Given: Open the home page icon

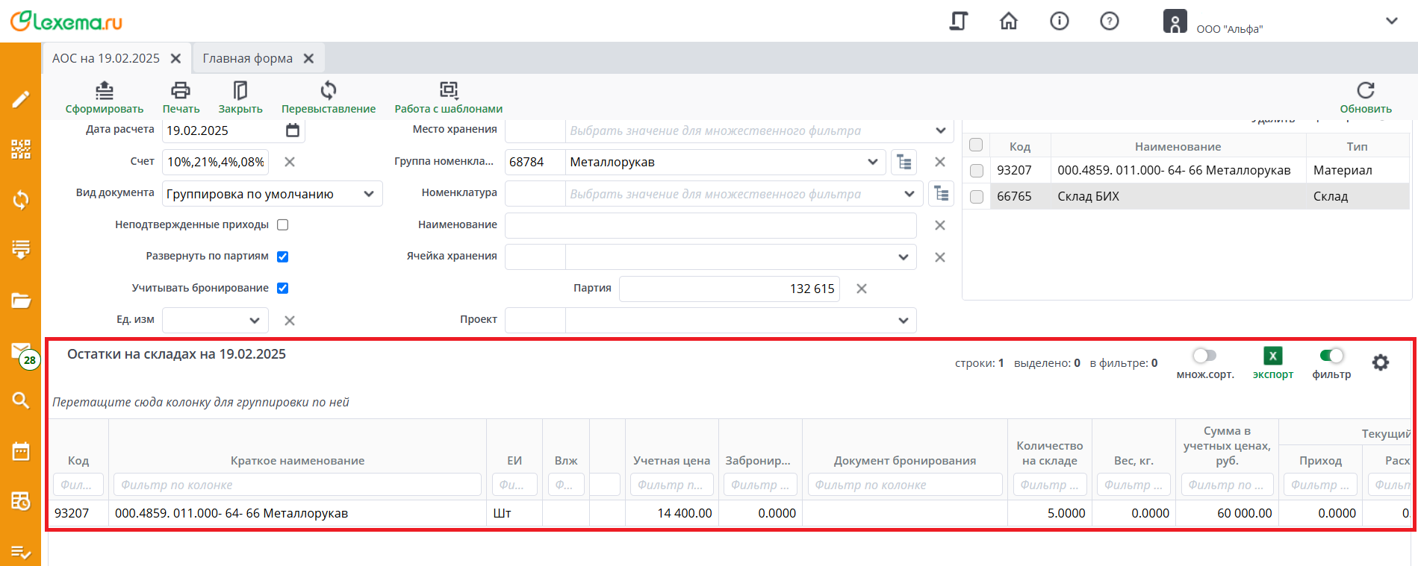Looking at the screenshot, I should pyautogui.click(x=1008, y=21).
